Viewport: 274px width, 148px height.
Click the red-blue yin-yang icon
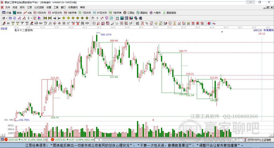point(209,24)
